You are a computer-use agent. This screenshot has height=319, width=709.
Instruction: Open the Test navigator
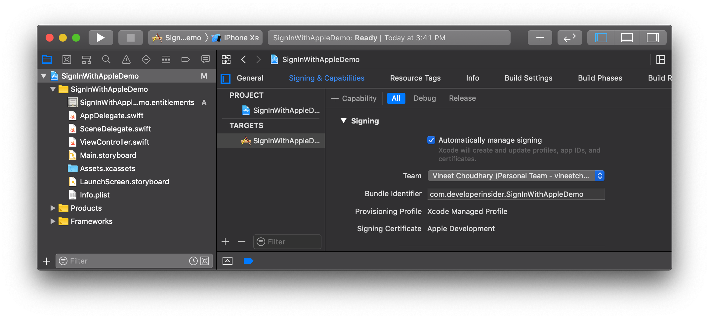coord(146,59)
